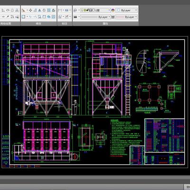Expand the layer list dropdown
The height and width of the screenshot is (190, 190).
click(x=95, y=10)
